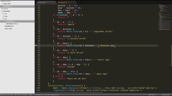Click " days ago" string on line 94

[101, 74]
